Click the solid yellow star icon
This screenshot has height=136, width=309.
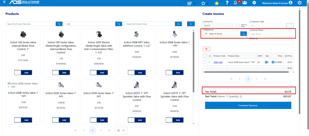pos(217,3)
